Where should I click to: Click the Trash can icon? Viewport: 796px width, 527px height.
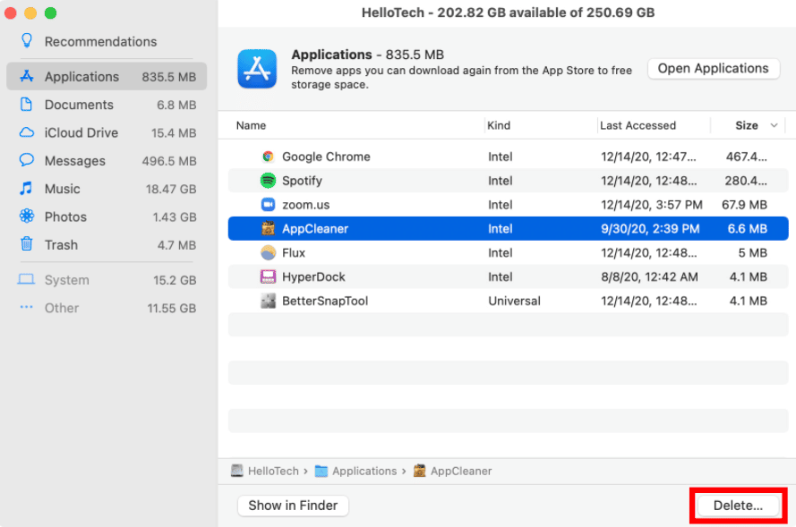26,244
